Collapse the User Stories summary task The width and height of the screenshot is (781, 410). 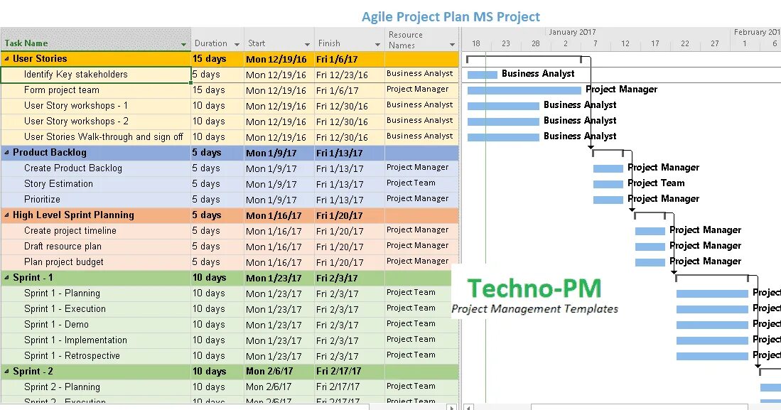(9, 58)
